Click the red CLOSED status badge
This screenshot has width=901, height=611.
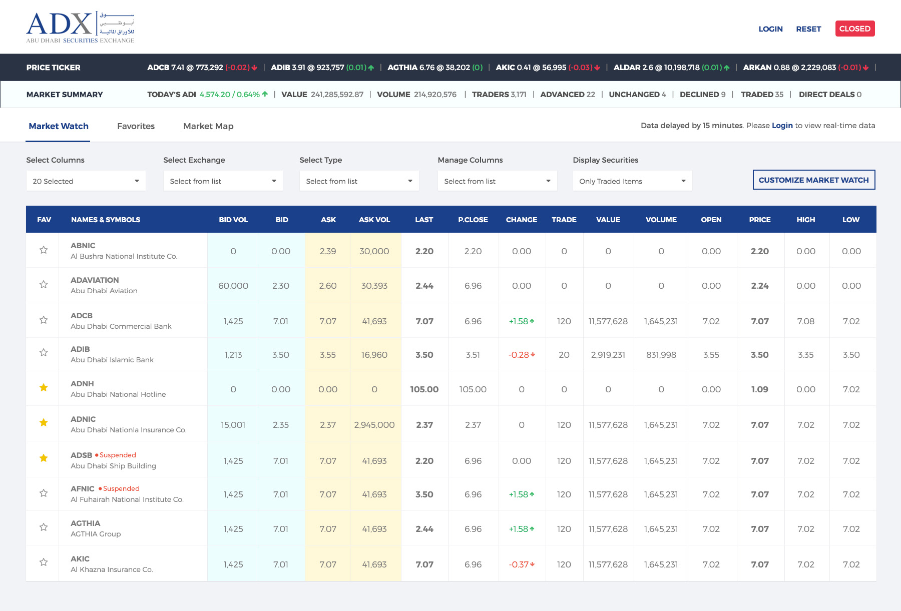(x=854, y=29)
